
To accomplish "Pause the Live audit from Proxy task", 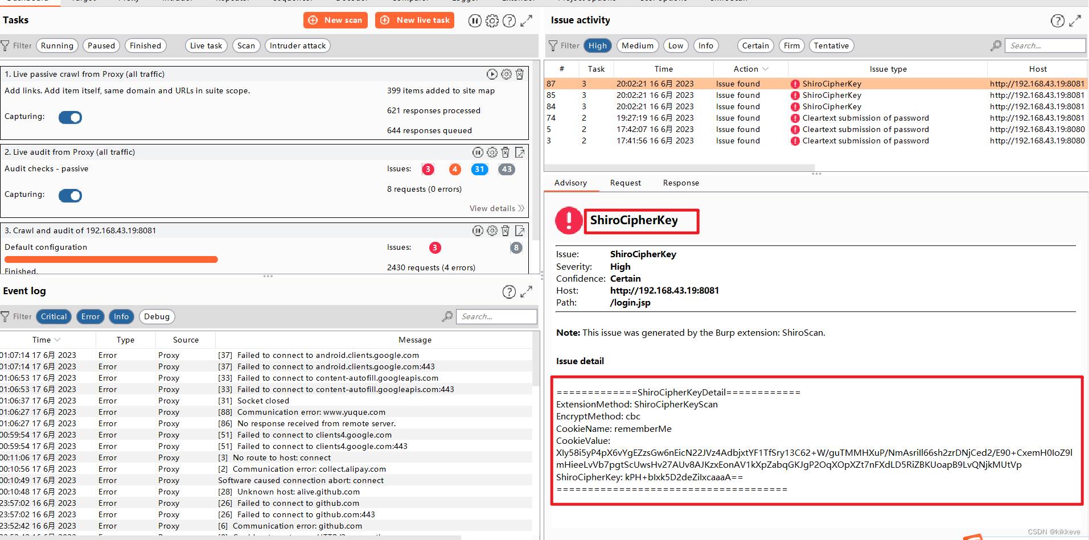I will tap(478, 152).
